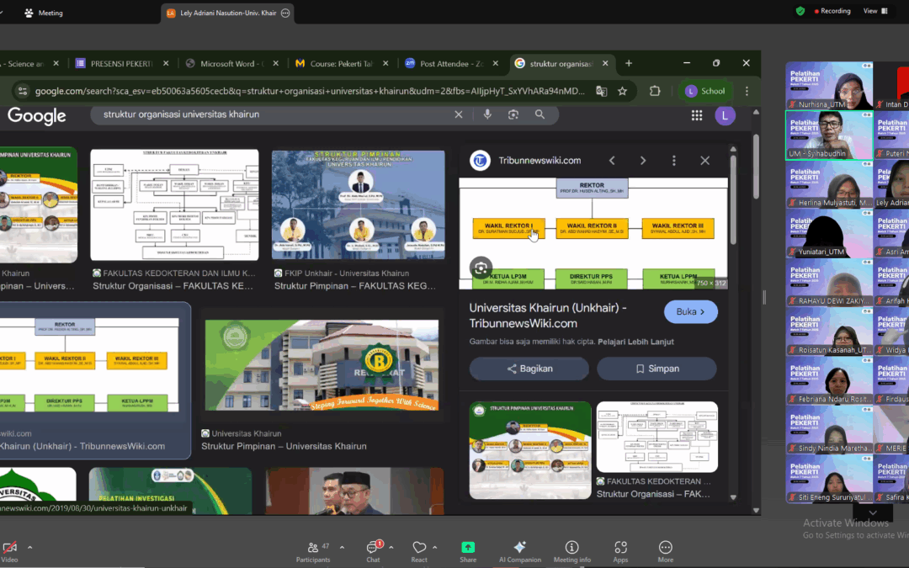Click the Chrome address bar URL
Viewport: 909px width, 568px height.
pyautogui.click(x=310, y=91)
